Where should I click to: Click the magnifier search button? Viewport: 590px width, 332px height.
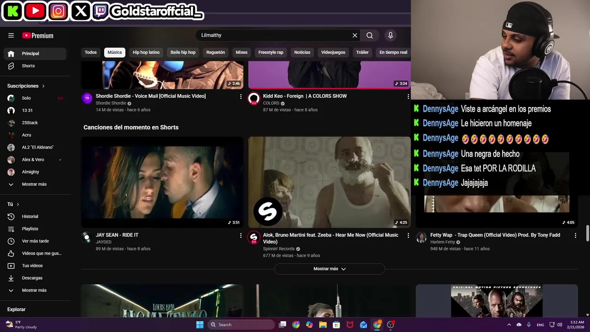pyautogui.click(x=370, y=36)
